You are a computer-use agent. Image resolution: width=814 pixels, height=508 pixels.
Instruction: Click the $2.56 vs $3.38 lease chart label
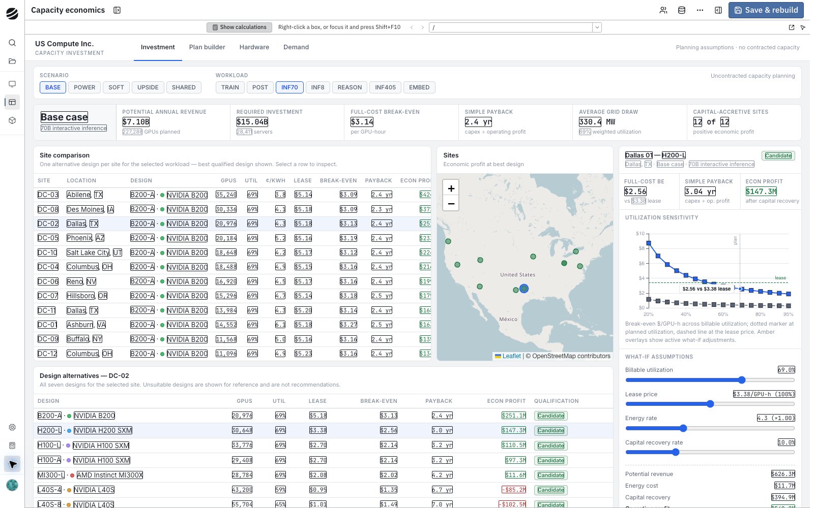pos(707,289)
